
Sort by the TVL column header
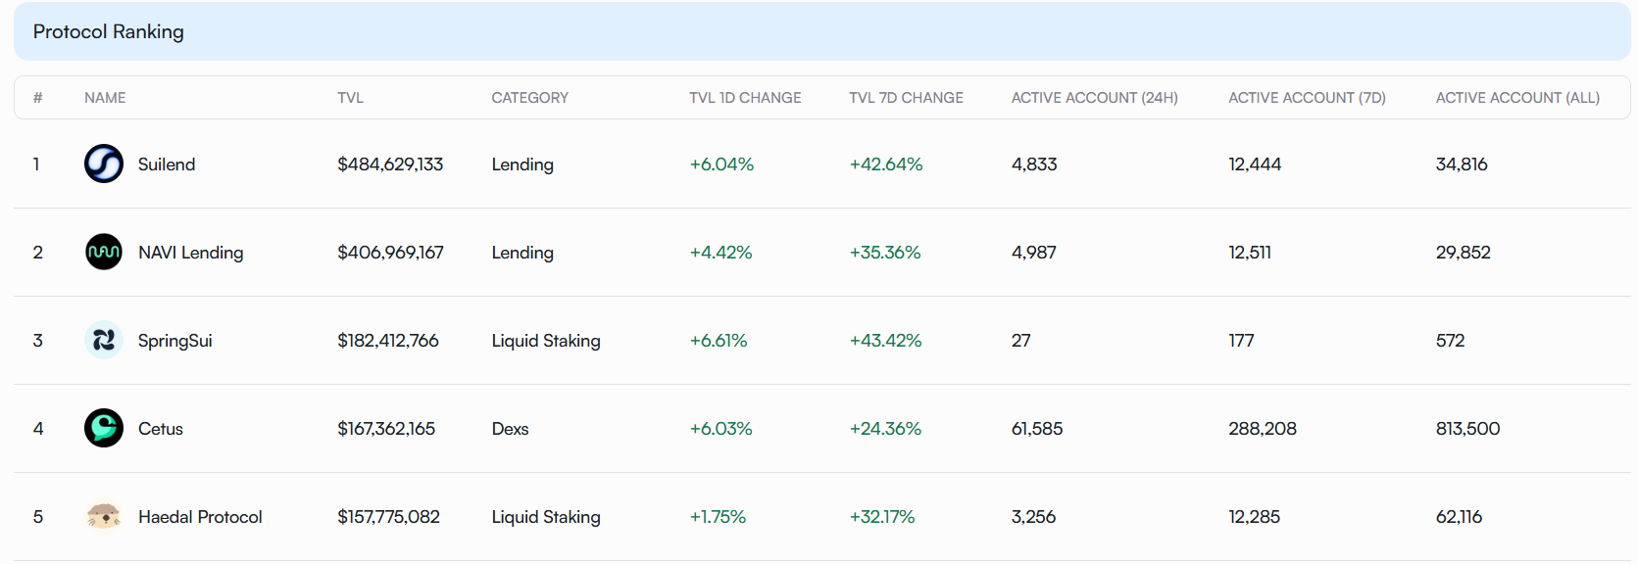pos(350,98)
